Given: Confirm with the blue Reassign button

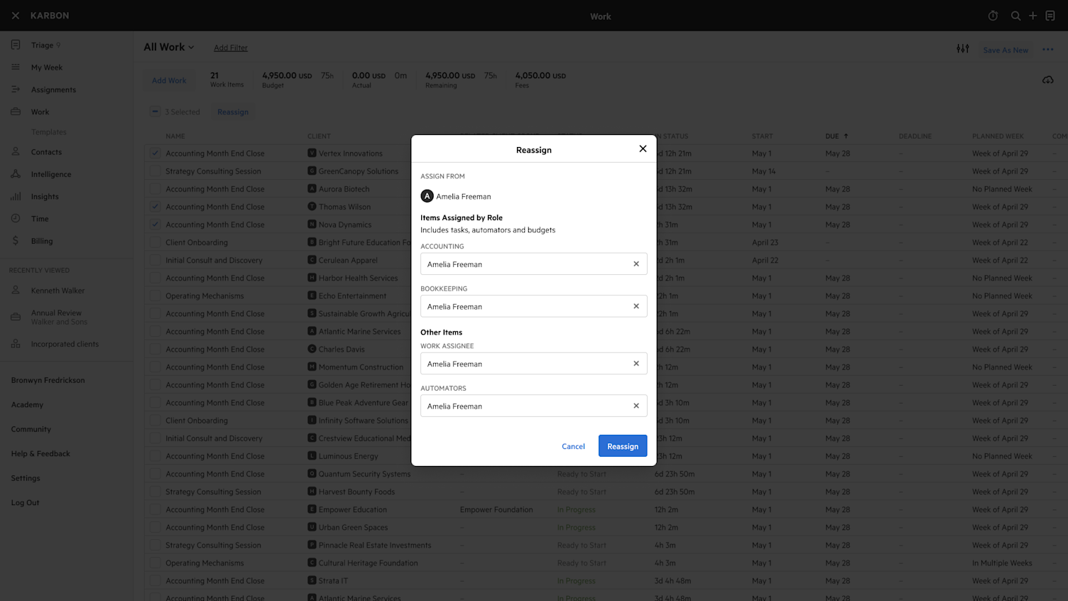Looking at the screenshot, I should [623, 446].
